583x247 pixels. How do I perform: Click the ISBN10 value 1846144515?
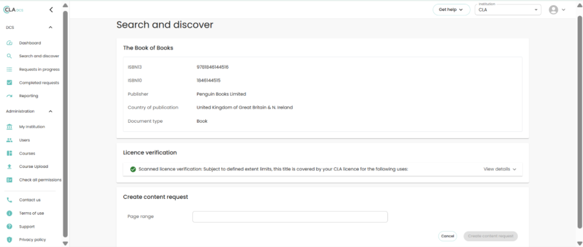coord(209,80)
